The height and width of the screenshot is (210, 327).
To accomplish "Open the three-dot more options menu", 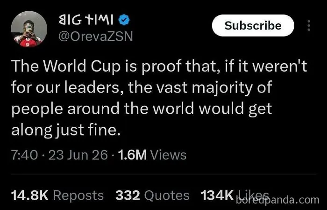I will 309,25.
